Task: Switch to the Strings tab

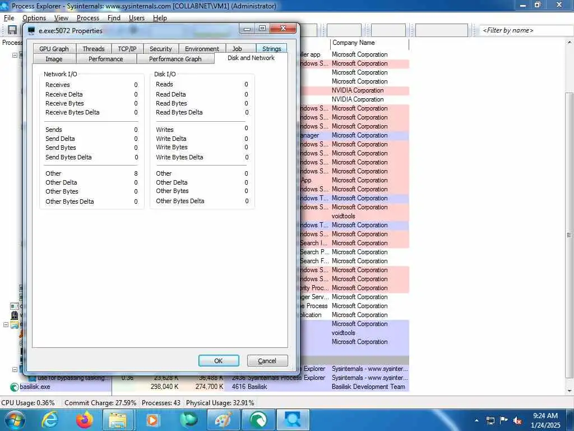Action: coord(272,49)
